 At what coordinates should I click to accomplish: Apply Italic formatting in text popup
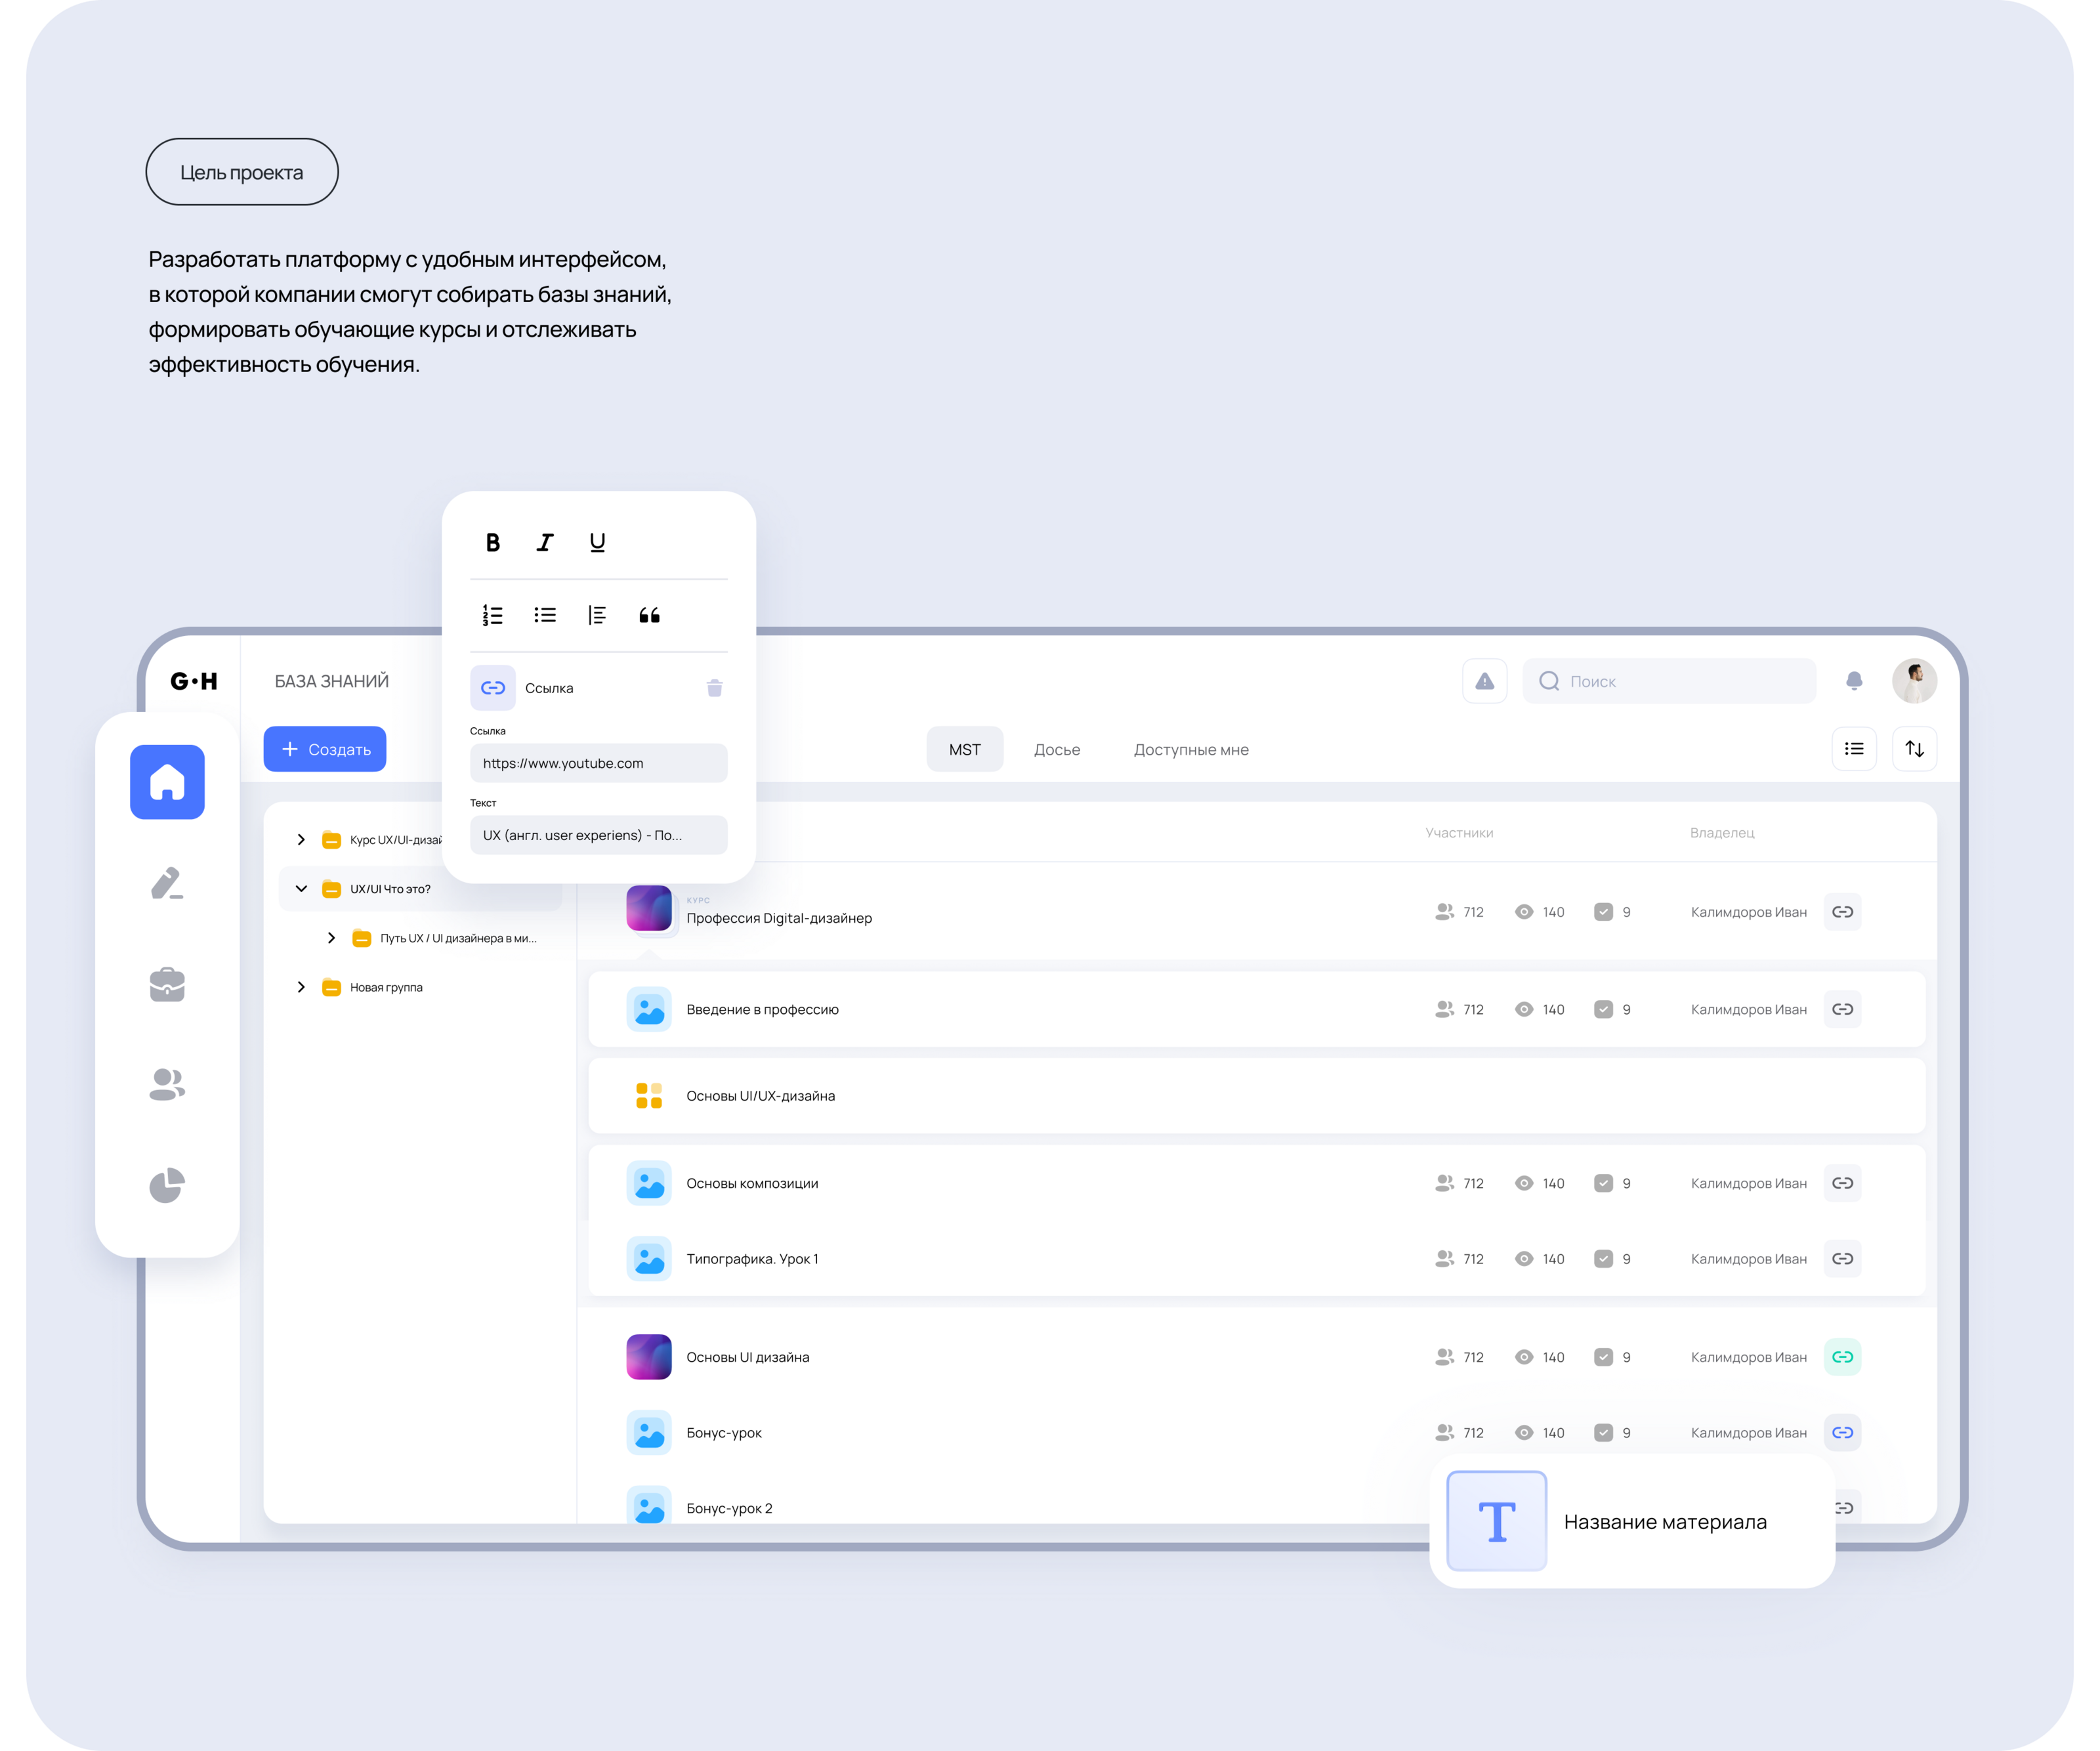[x=545, y=542]
